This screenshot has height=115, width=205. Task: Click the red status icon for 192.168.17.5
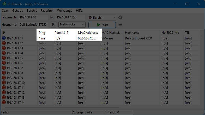click(x=4, y=58)
